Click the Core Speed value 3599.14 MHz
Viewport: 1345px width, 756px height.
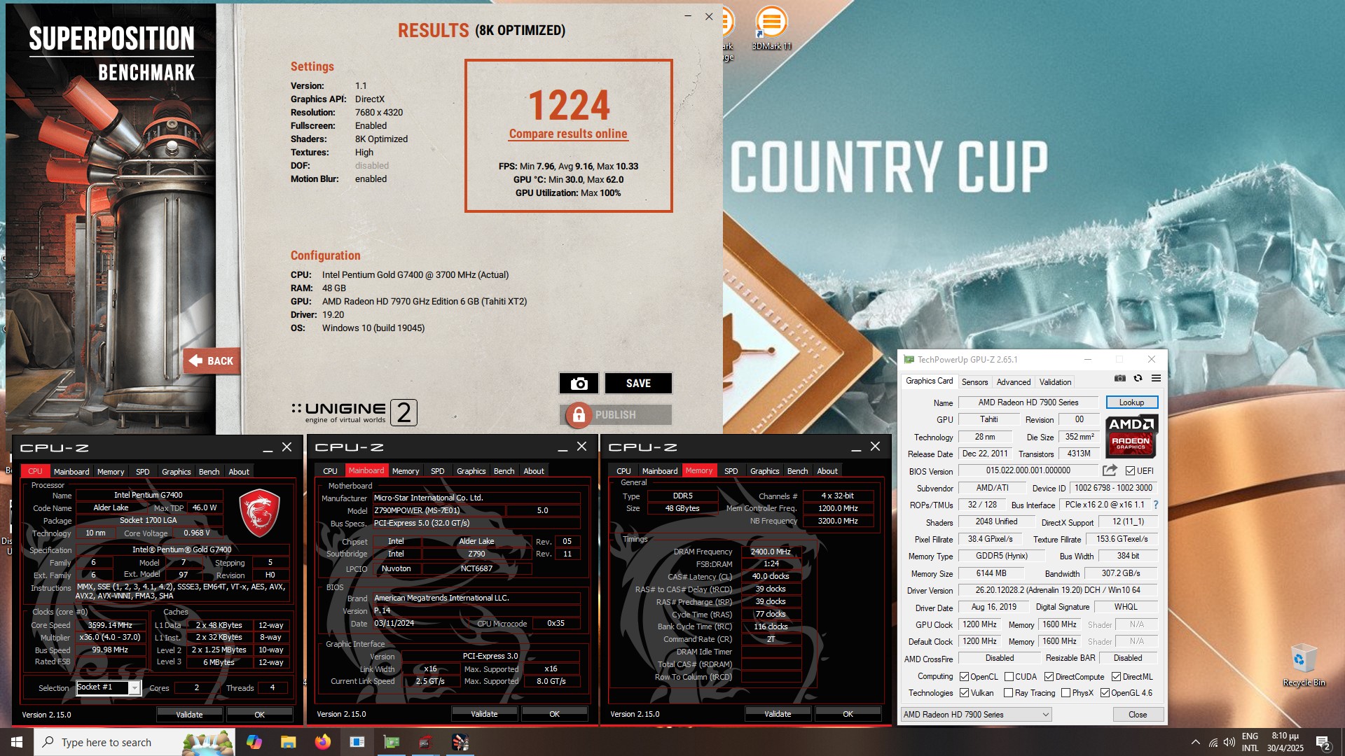pyautogui.click(x=110, y=625)
